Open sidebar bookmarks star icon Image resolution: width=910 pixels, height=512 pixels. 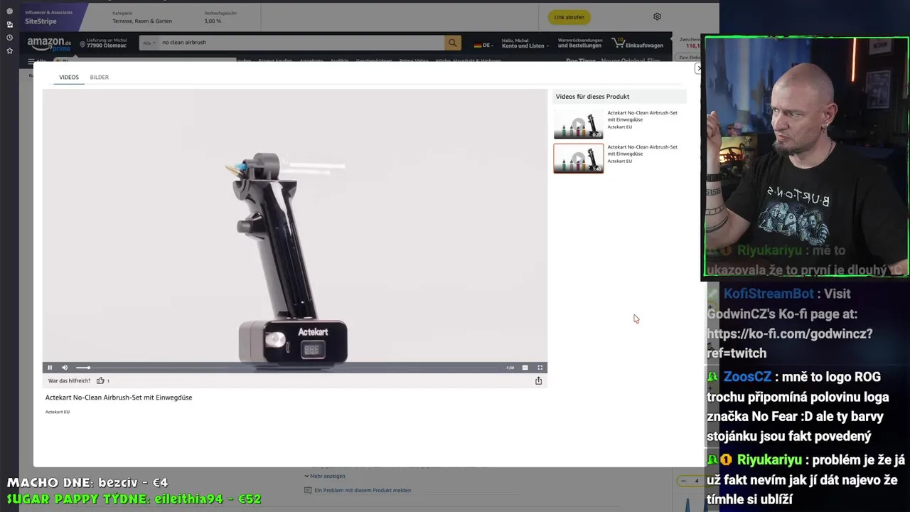point(9,50)
